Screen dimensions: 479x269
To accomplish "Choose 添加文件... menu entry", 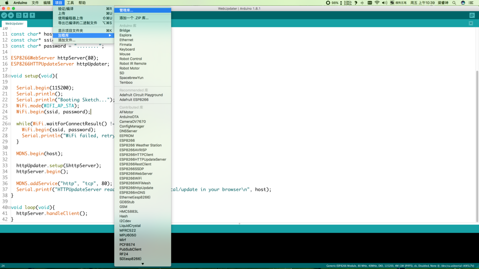I will click(x=84, y=40).
